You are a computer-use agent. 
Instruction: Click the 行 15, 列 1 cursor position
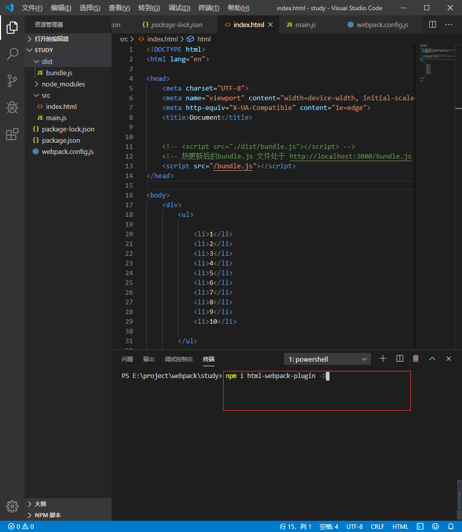pyautogui.click(x=295, y=526)
